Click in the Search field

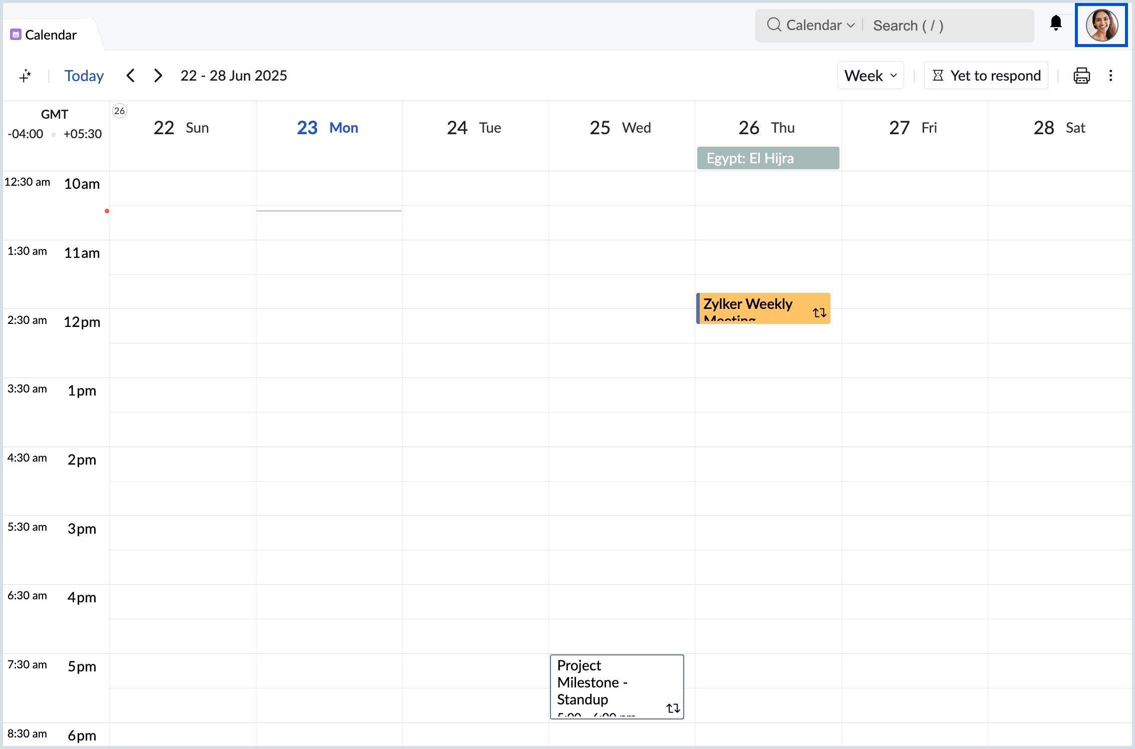tap(947, 26)
